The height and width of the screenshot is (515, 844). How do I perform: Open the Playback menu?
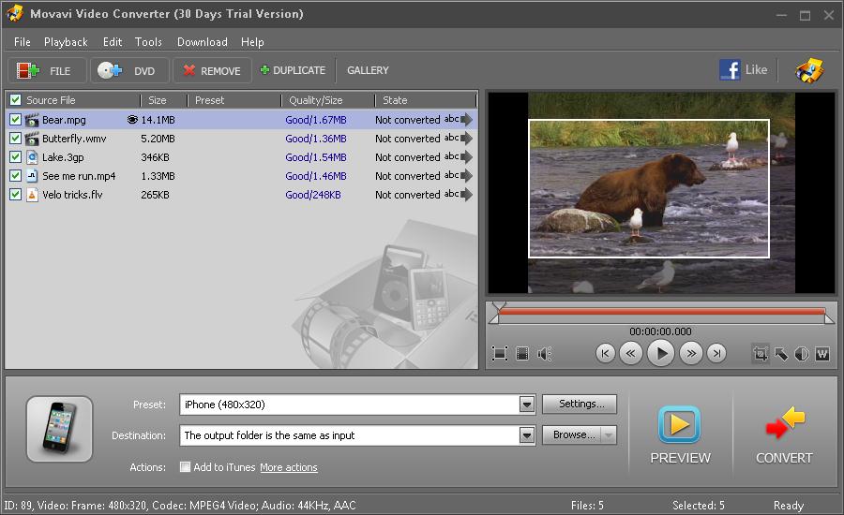click(x=66, y=42)
